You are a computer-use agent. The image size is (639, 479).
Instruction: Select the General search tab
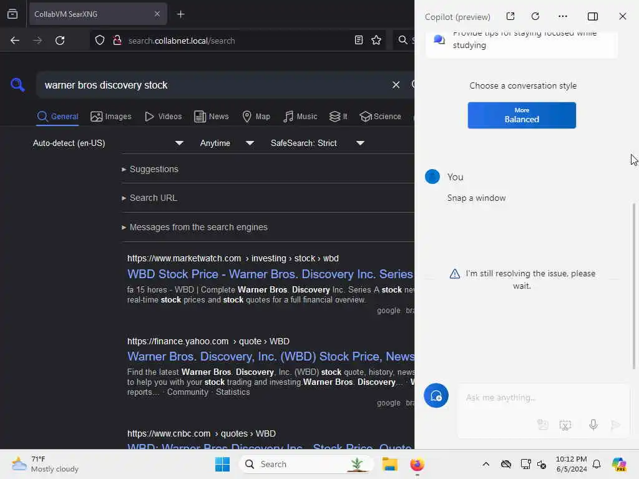tap(57, 117)
